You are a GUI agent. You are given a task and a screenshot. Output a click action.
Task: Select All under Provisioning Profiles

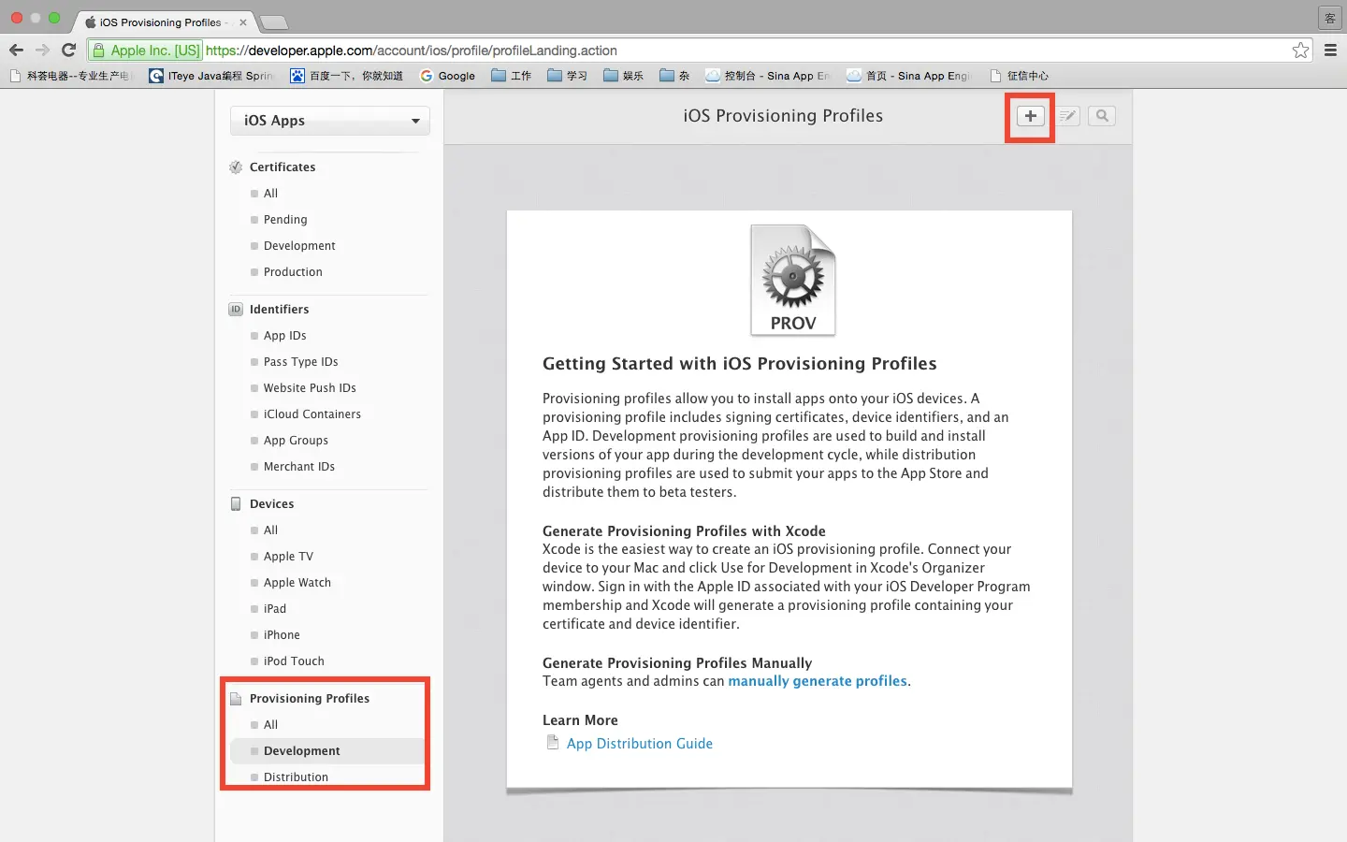[x=270, y=725]
